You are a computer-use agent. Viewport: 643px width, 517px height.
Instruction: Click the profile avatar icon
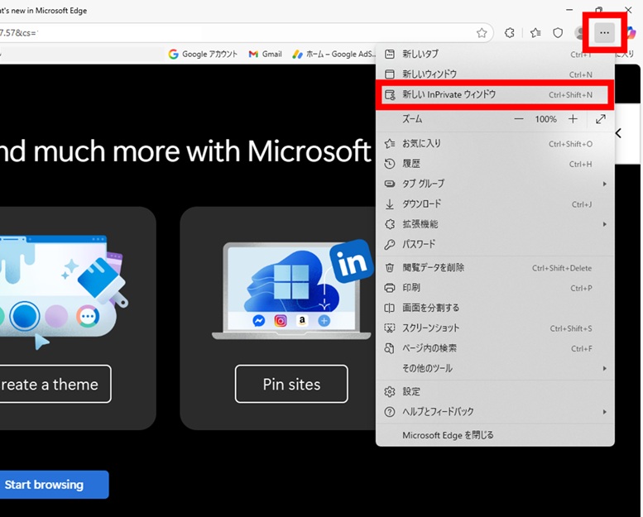[x=580, y=33]
